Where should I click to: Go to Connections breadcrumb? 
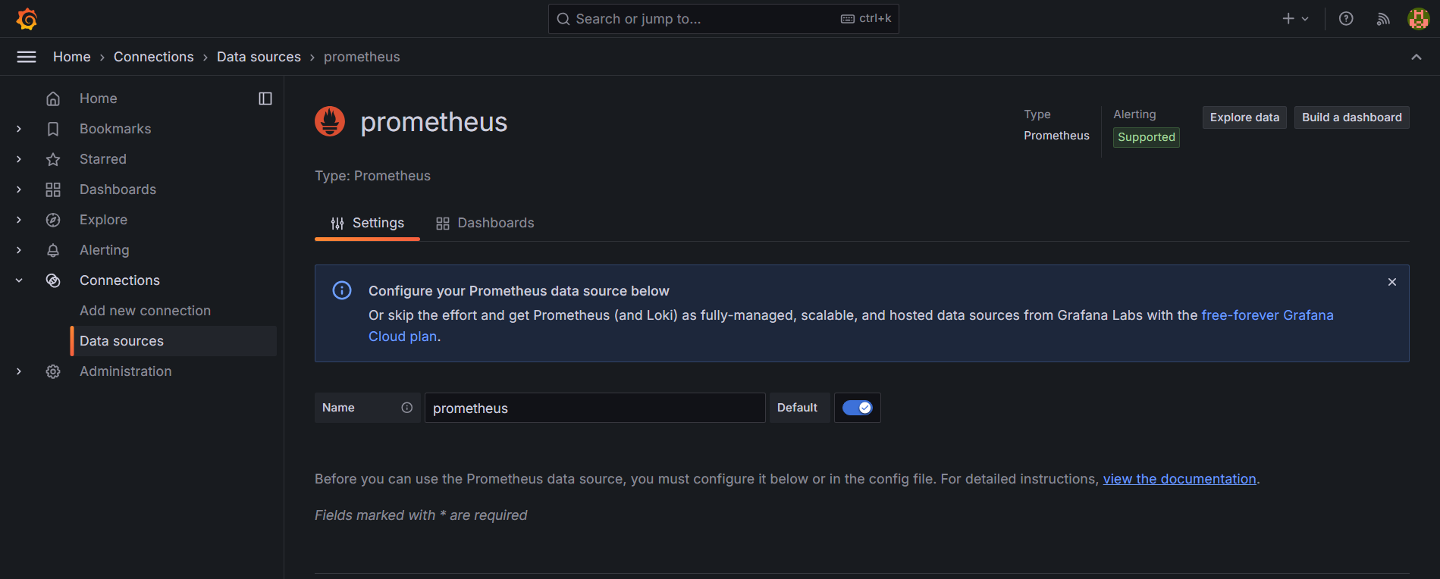(154, 57)
